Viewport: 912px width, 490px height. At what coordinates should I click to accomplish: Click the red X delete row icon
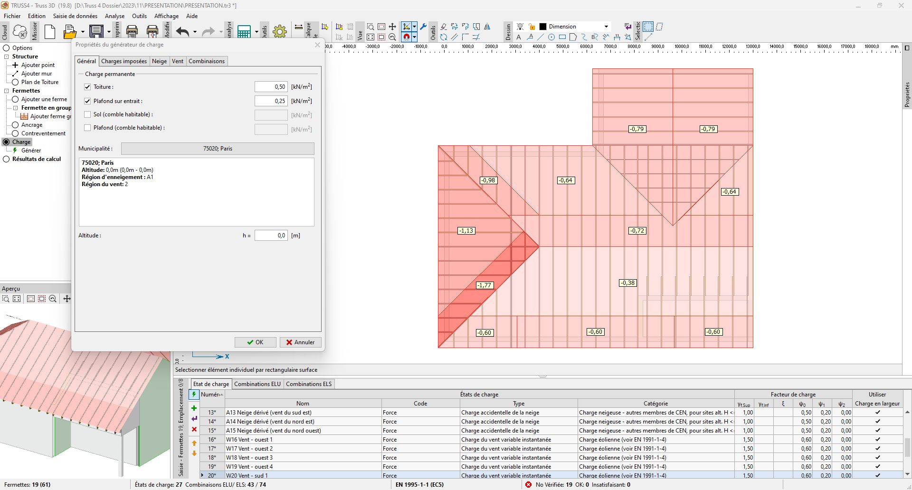[194, 429]
